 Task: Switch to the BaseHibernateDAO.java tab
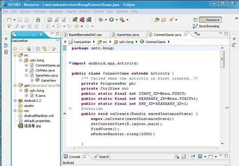coord(83,35)
